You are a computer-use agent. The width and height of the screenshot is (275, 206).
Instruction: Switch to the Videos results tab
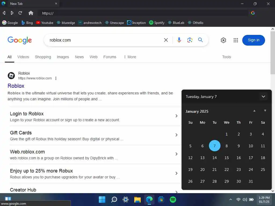23,57
